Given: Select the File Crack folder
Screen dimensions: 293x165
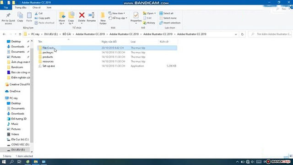Looking at the screenshot, I should point(107,48).
